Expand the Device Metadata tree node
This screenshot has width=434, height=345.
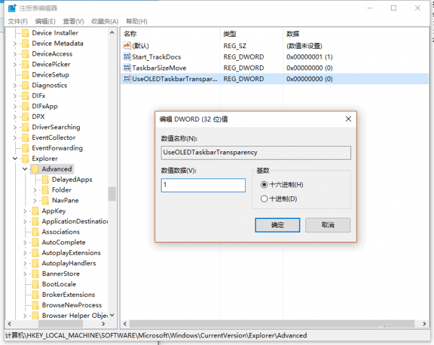click(15, 44)
